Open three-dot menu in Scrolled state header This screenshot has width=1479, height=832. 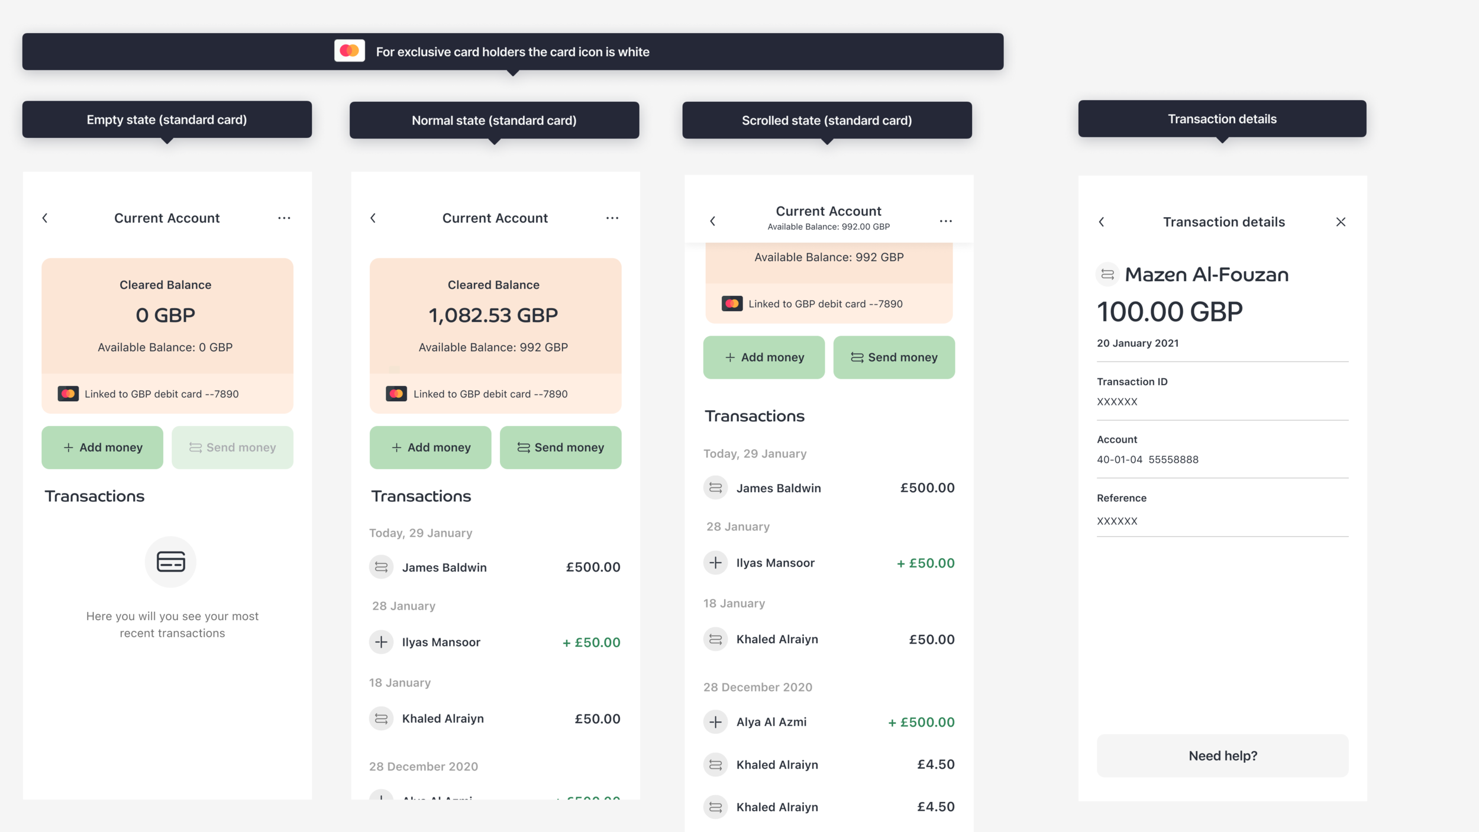point(945,221)
